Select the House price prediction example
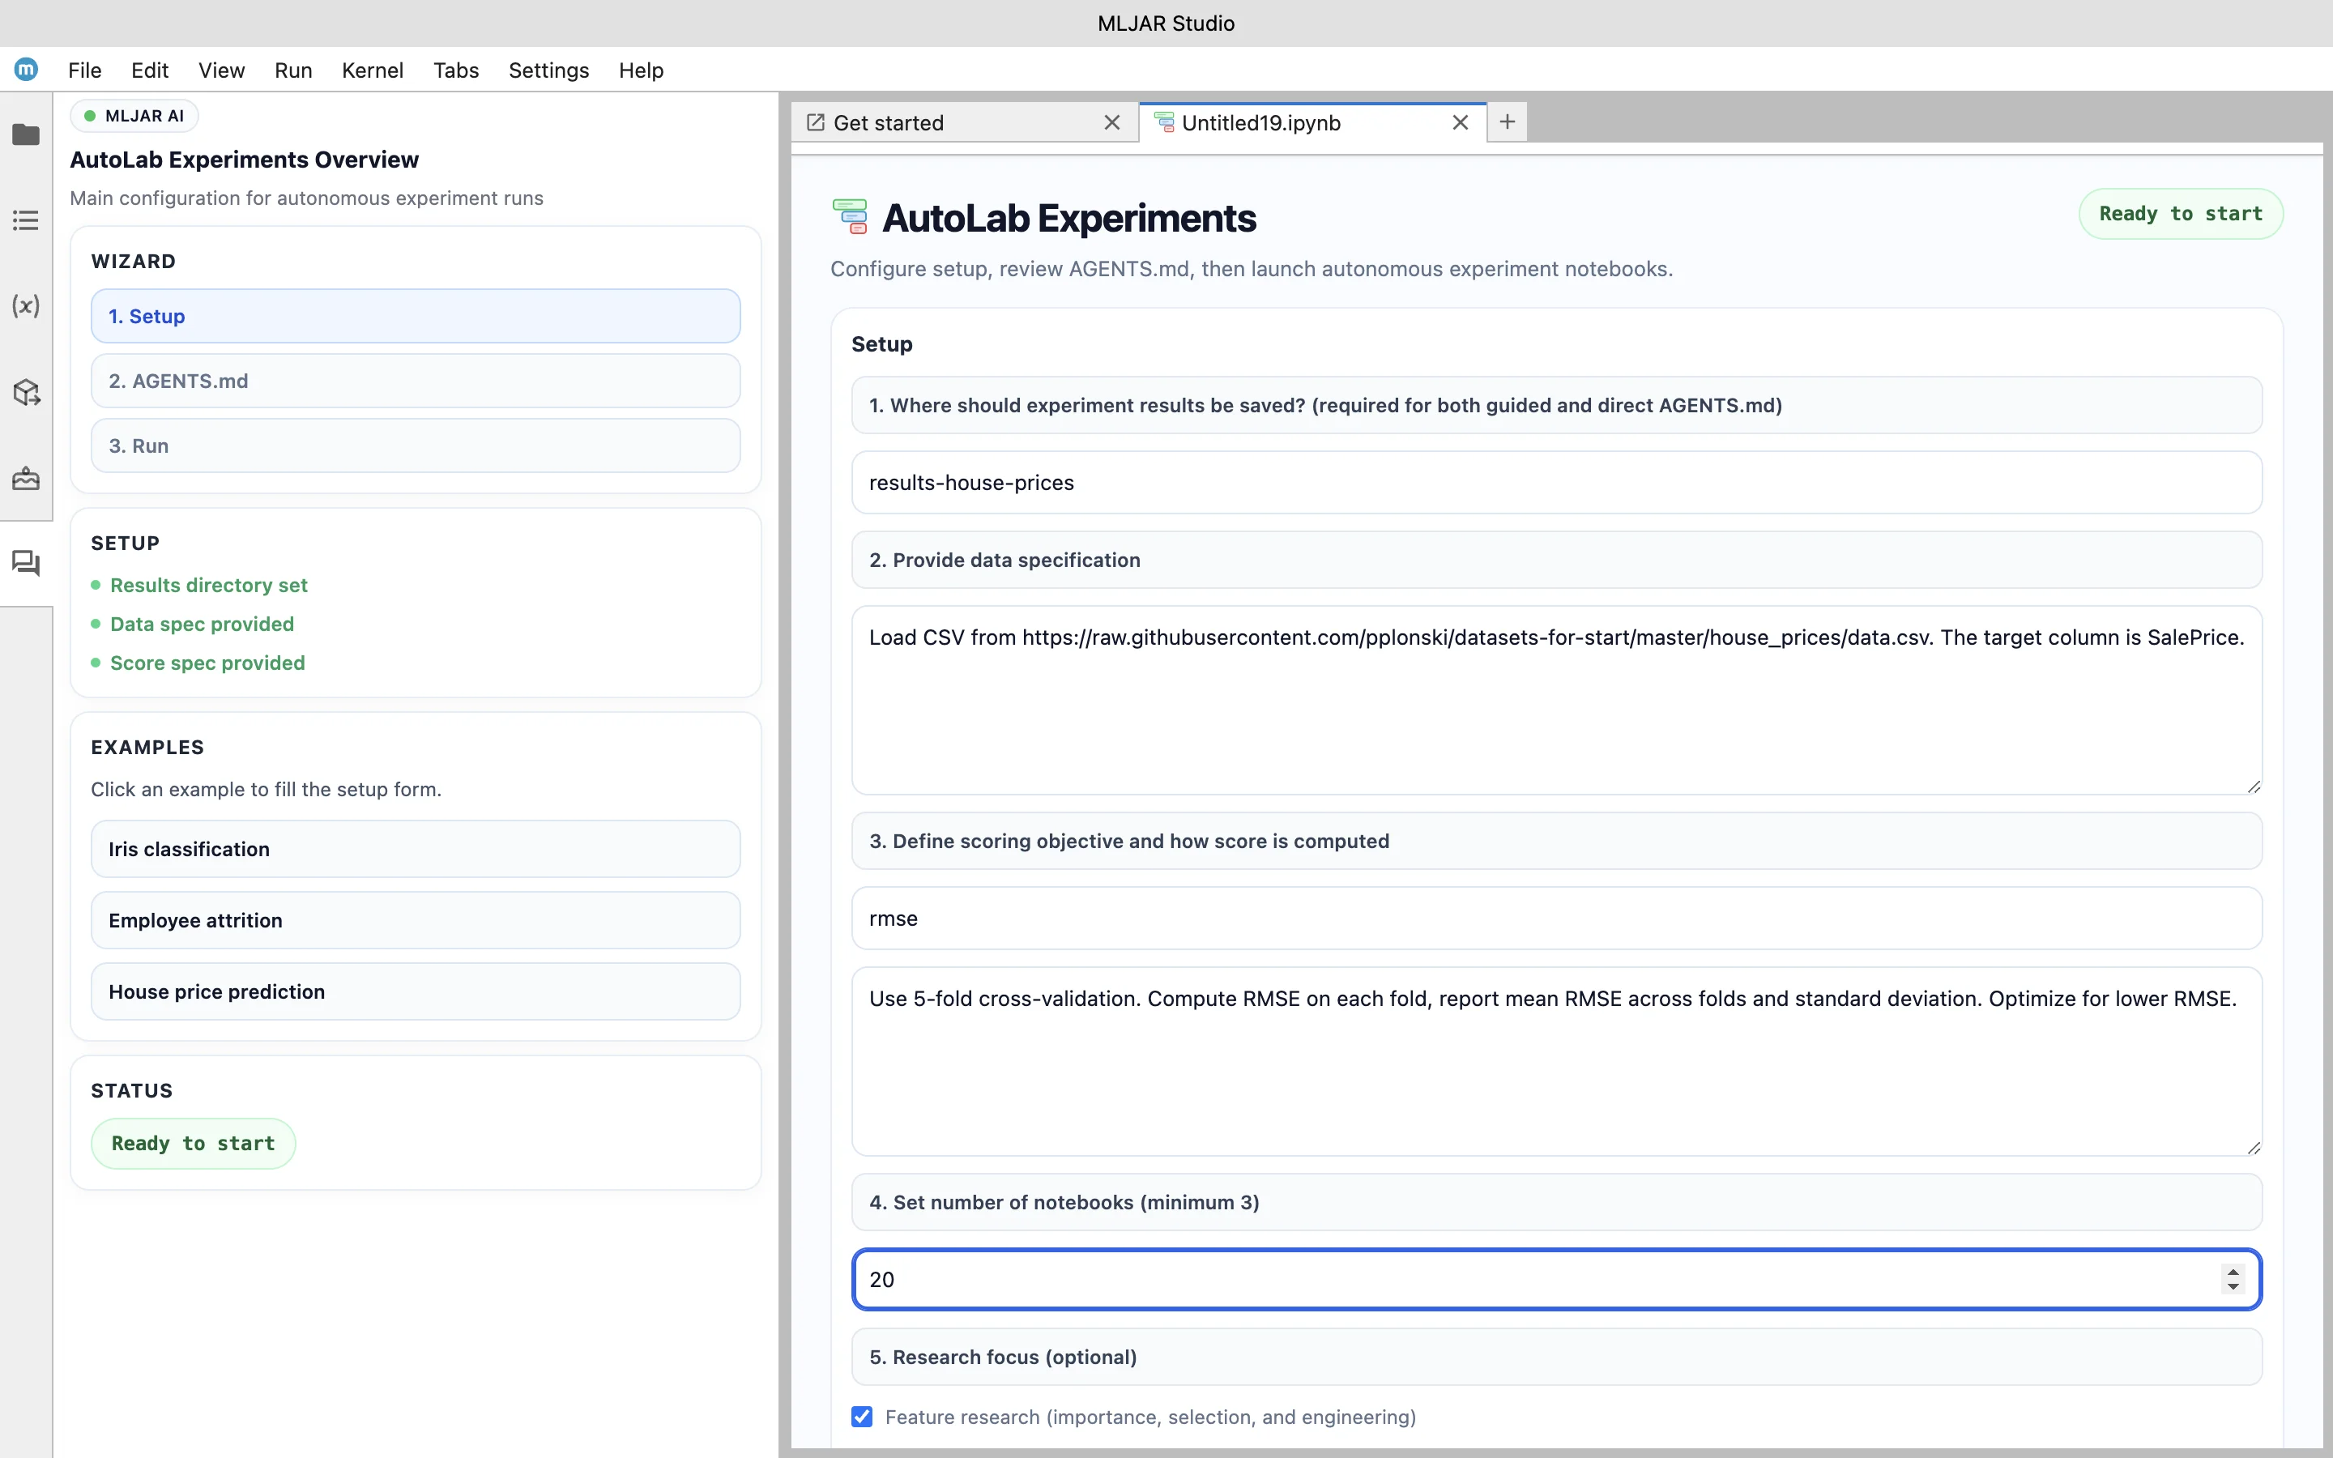This screenshot has width=2333, height=1458. [416, 991]
